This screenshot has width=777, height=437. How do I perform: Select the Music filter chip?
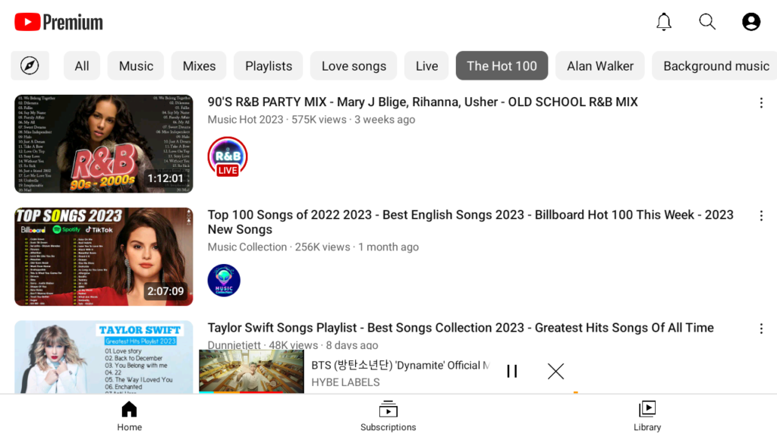136,65
